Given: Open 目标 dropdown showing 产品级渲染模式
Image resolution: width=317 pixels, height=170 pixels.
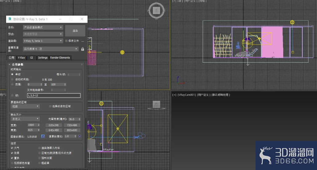Looking at the screenshot, I should (x=43, y=27).
